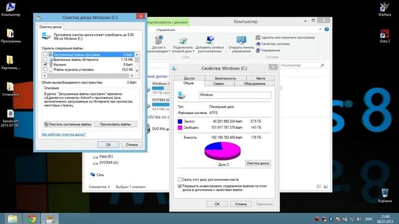Open Доступ к мультимедиа dropdown arrow

click(169, 51)
